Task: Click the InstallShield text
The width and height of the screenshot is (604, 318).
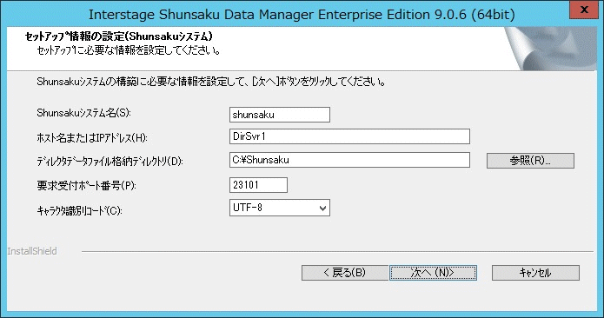Action: pos(32,251)
